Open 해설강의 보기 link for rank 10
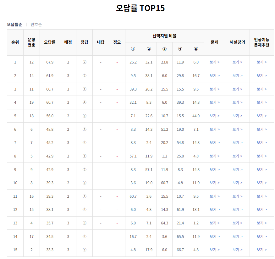275x259 pixels. [x=237, y=183]
